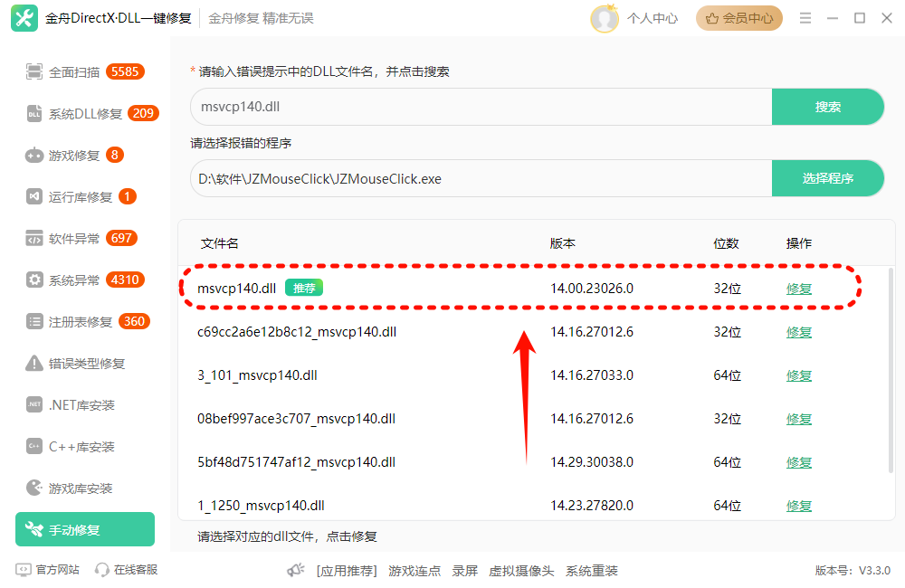Open the 全面扫描 tab

(85, 72)
